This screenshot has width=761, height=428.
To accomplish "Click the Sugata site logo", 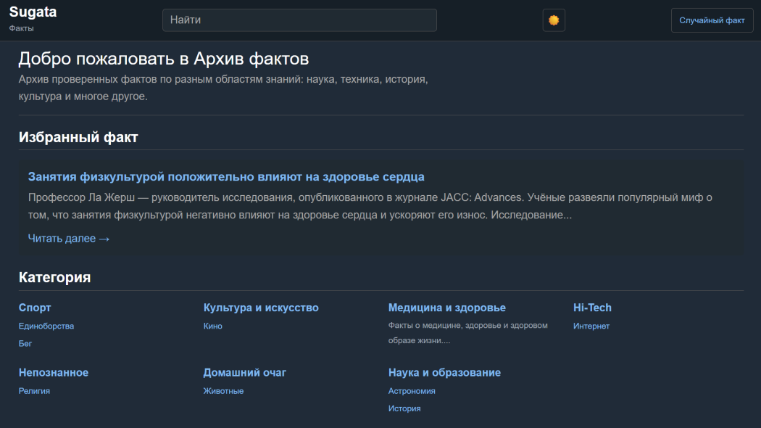I will pos(33,12).
